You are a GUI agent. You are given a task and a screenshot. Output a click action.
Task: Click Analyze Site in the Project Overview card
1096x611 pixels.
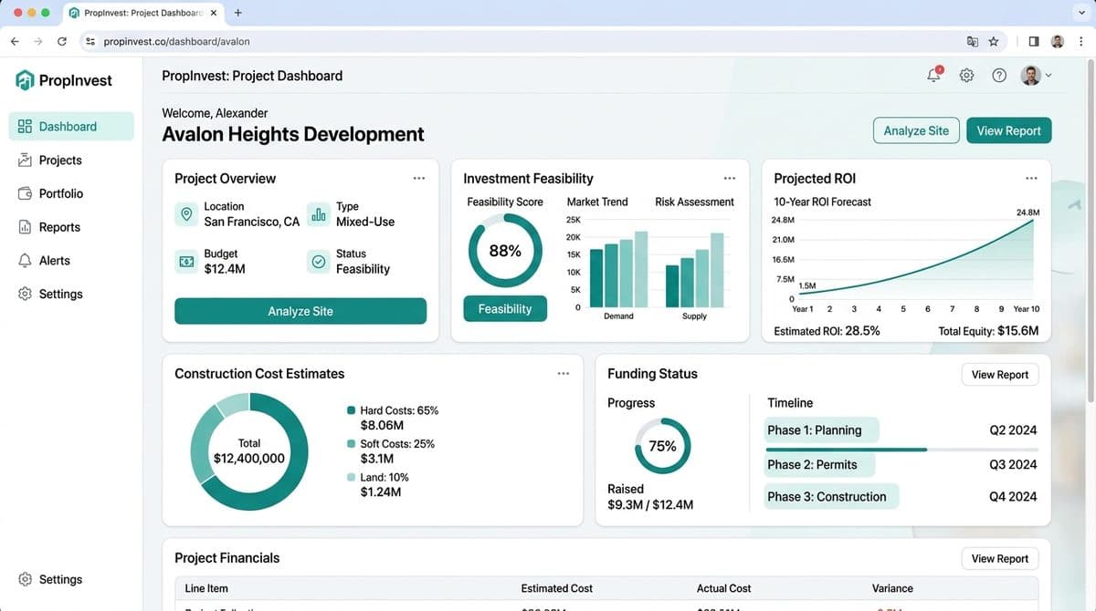300,311
